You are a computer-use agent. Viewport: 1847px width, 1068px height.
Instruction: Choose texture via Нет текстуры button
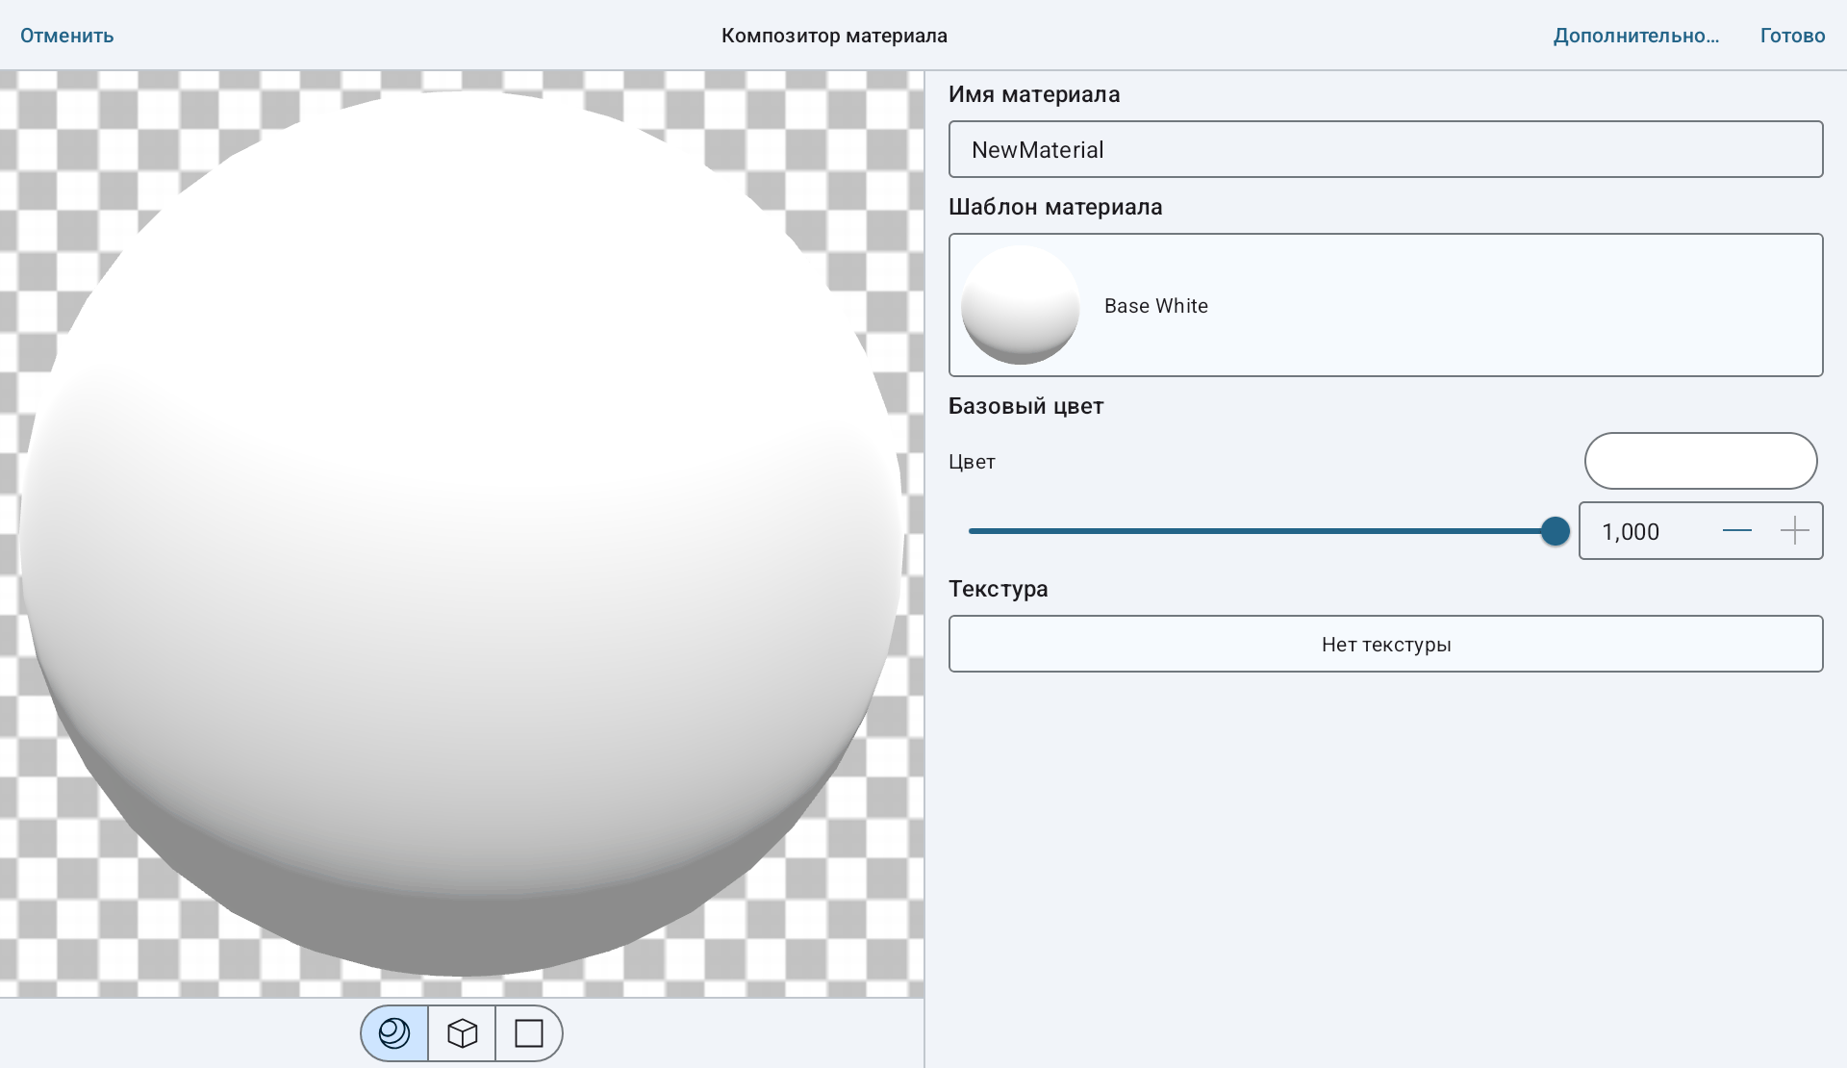pos(1385,644)
